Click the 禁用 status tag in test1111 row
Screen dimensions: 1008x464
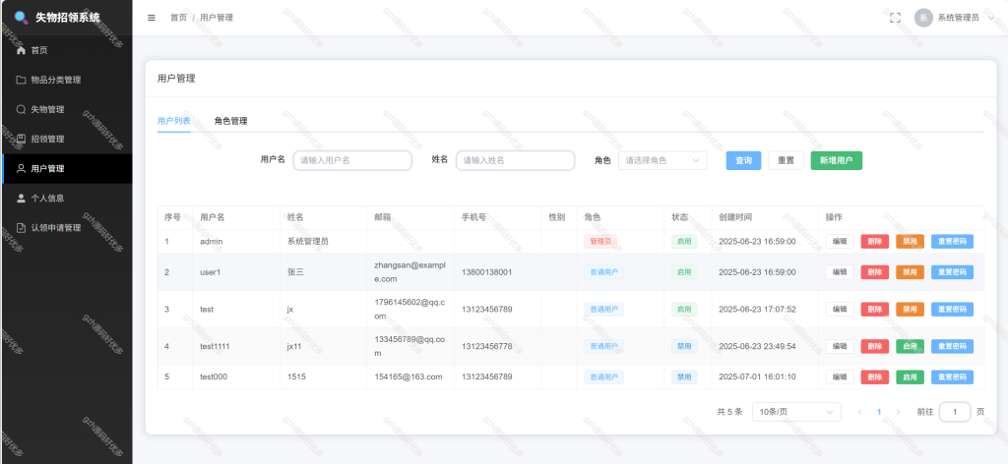(x=684, y=347)
